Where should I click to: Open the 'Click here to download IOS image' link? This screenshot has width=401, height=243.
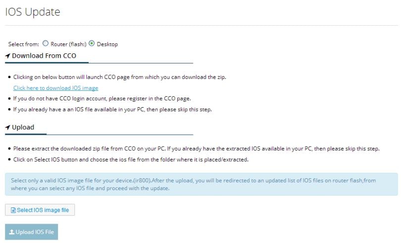(56, 88)
